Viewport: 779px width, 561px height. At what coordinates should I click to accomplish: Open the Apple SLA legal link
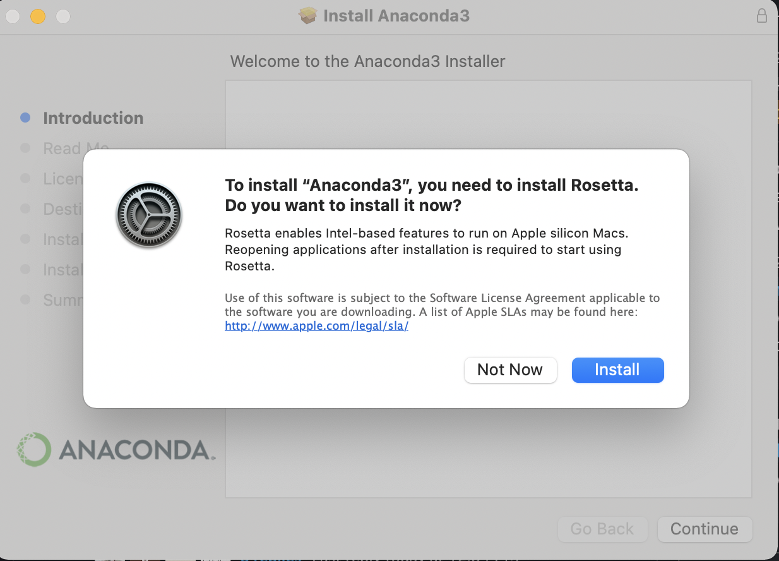click(x=316, y=327)
